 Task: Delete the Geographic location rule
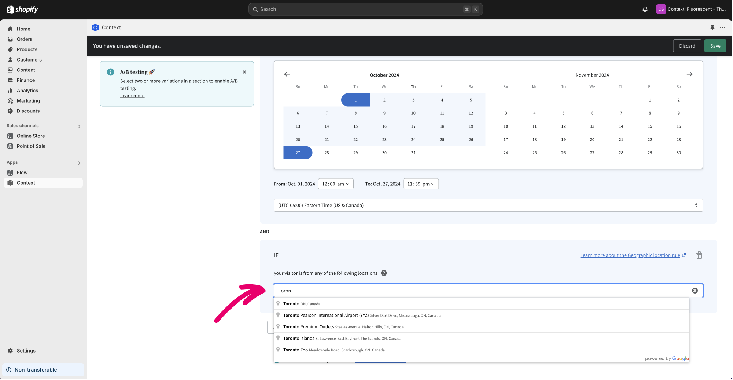699,255
